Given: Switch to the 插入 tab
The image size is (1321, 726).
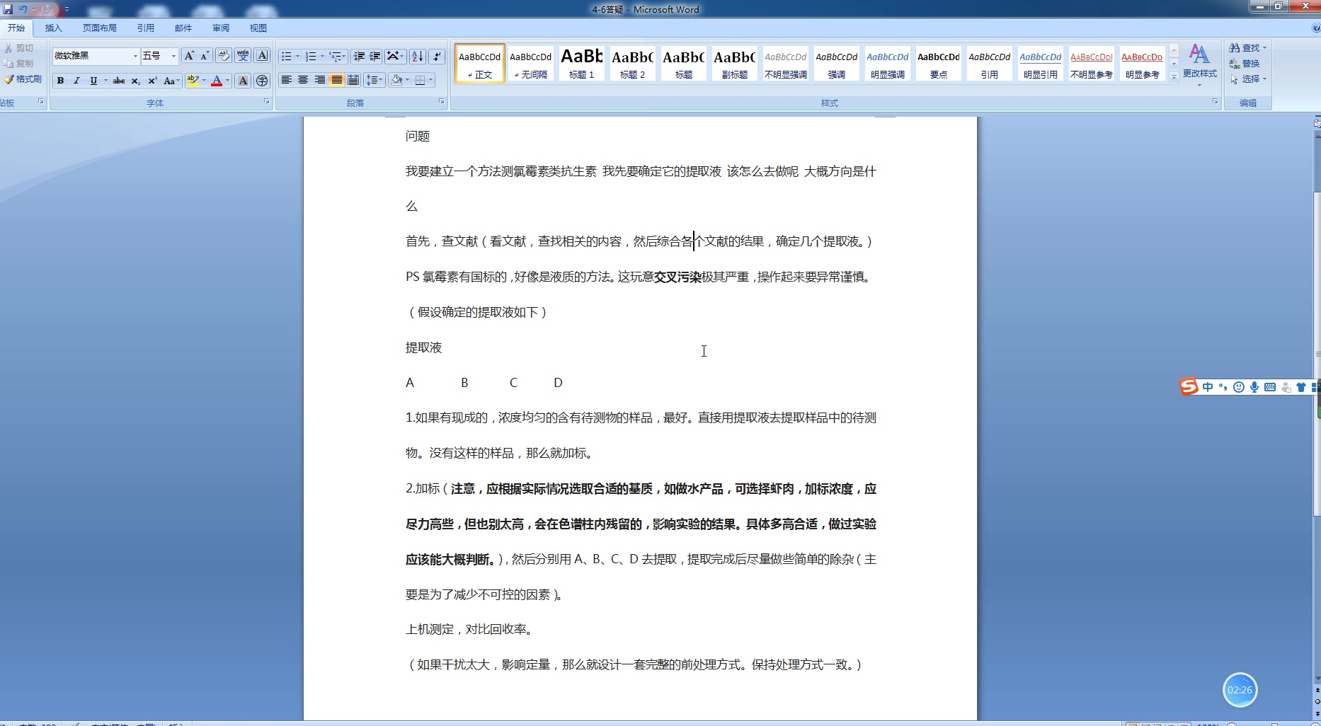Looking at the screenshot, I should [53, 28].
